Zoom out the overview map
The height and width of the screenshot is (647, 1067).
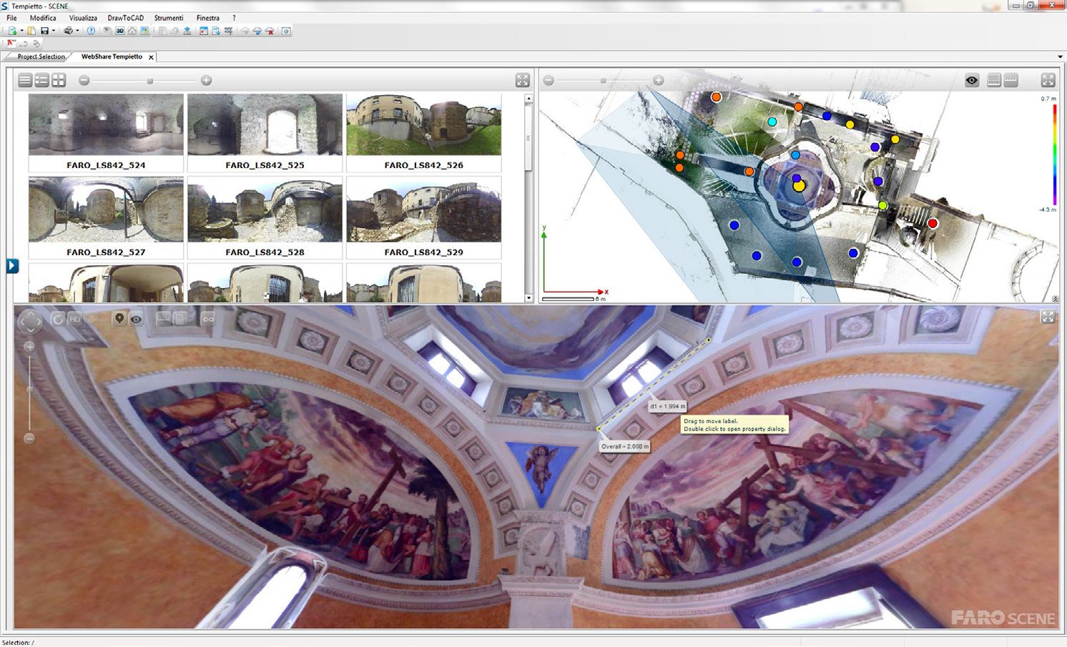tap(549, 81)
